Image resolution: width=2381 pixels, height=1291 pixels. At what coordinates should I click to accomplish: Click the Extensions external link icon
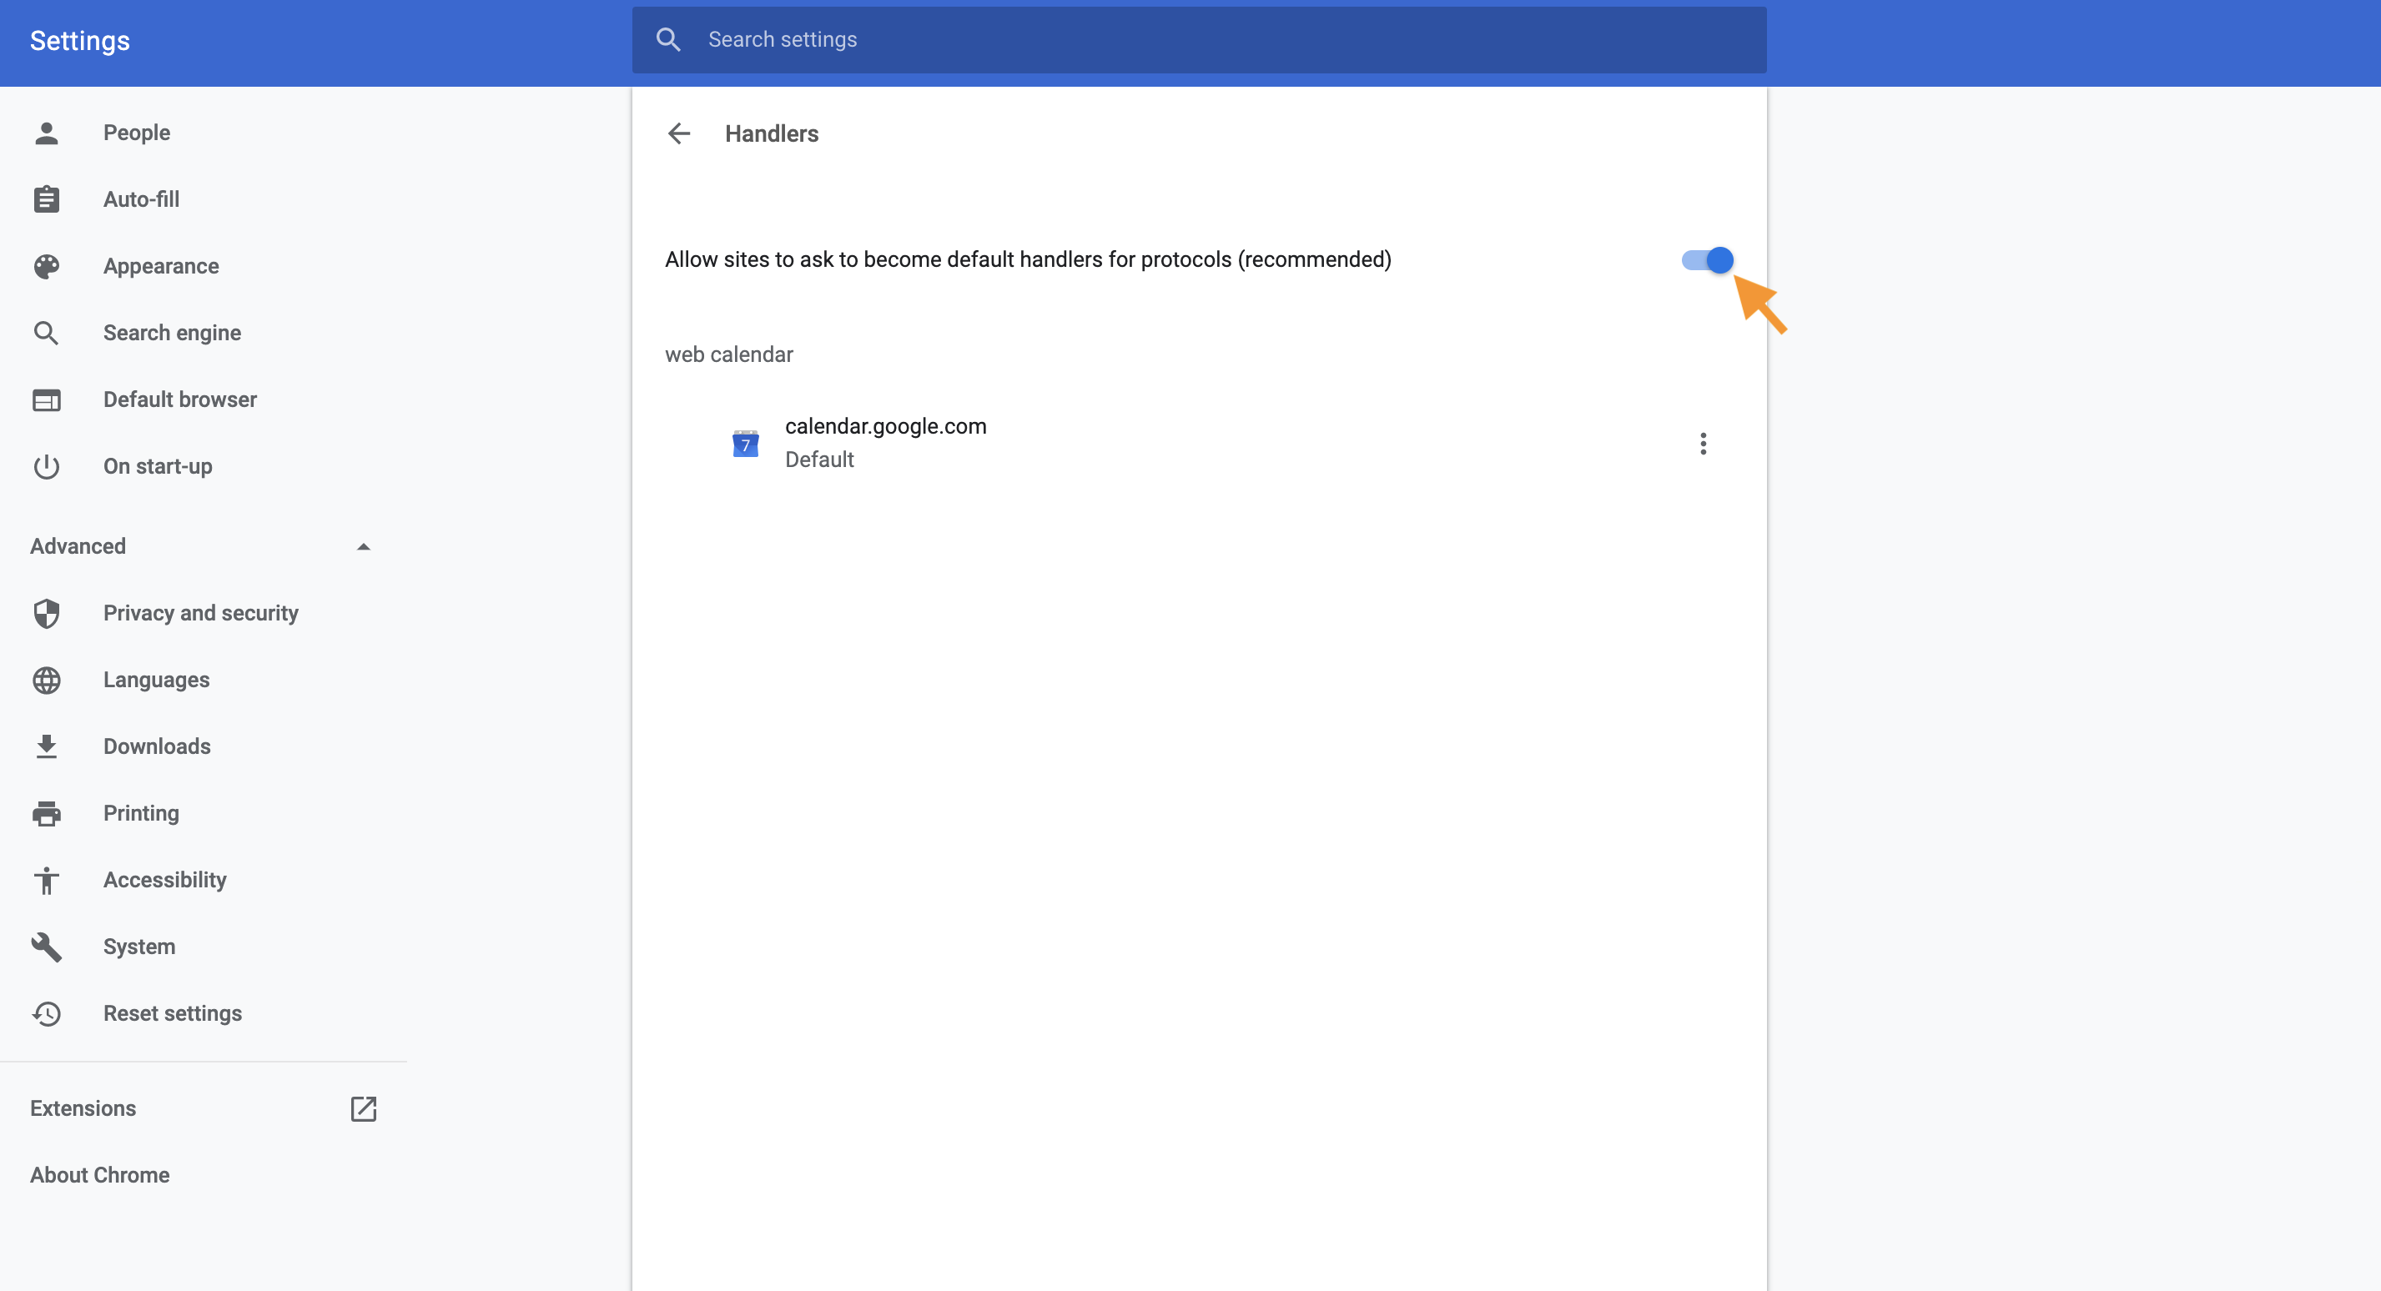(363, 1109)
